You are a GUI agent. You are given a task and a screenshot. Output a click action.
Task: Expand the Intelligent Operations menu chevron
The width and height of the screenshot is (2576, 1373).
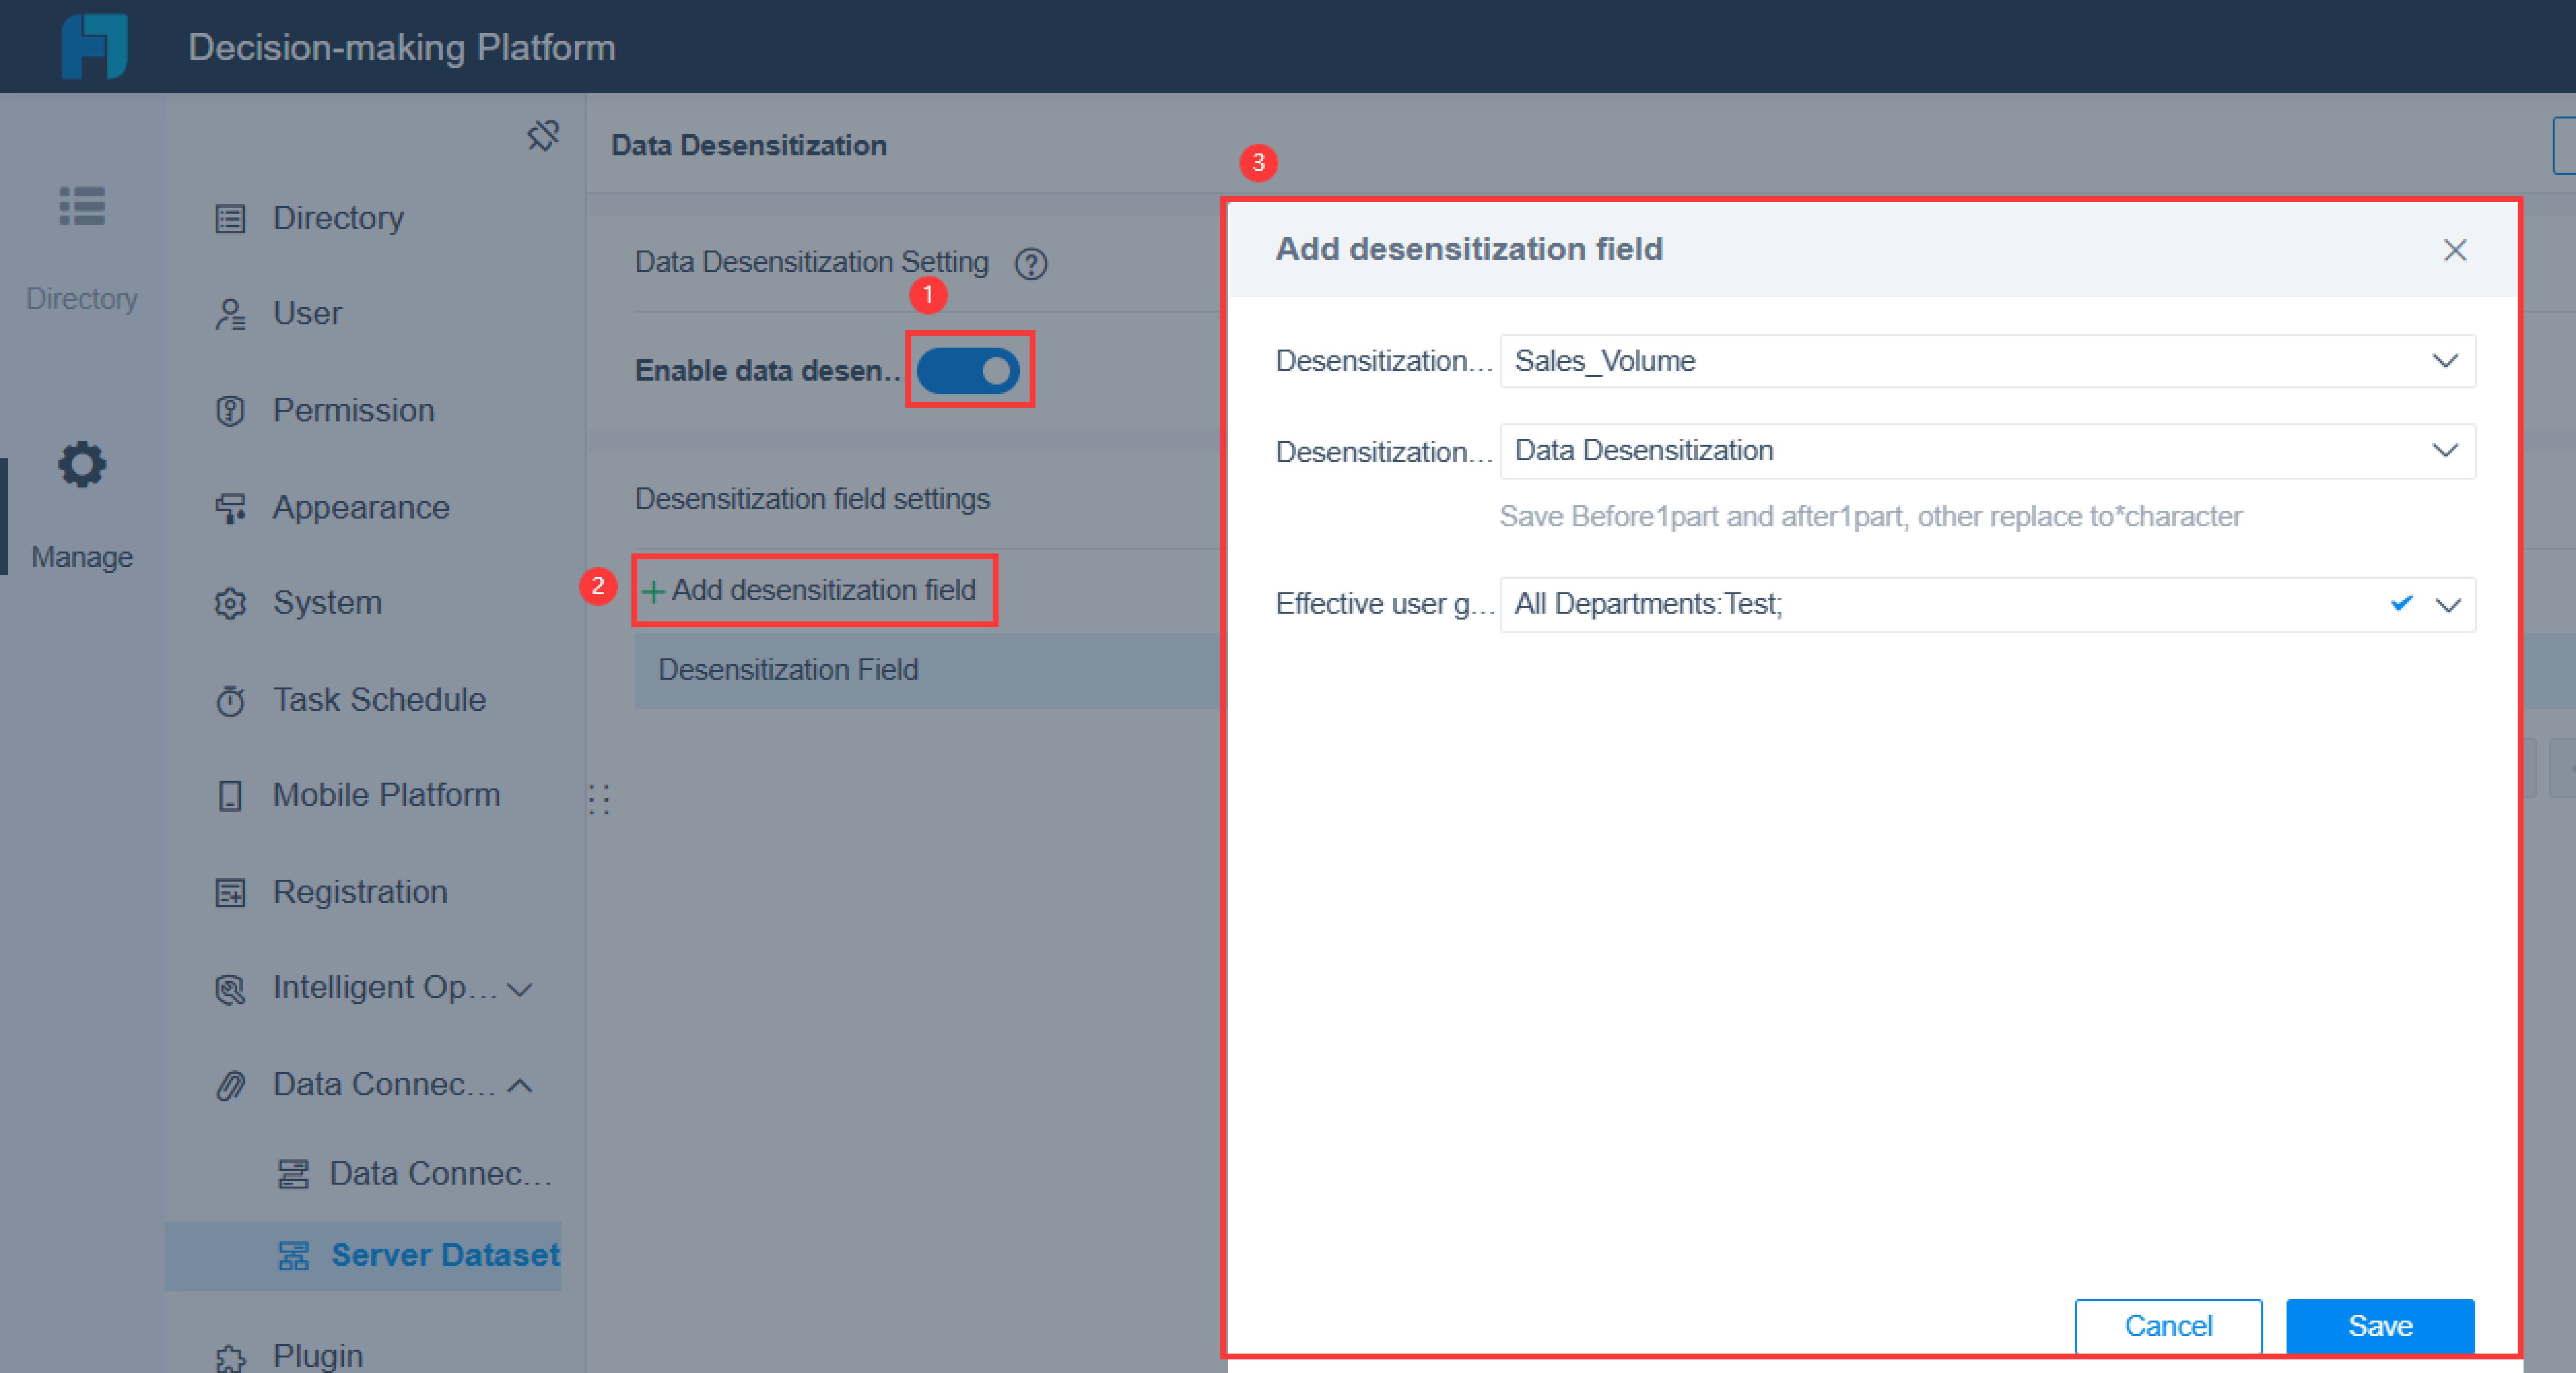click(520, 989)
